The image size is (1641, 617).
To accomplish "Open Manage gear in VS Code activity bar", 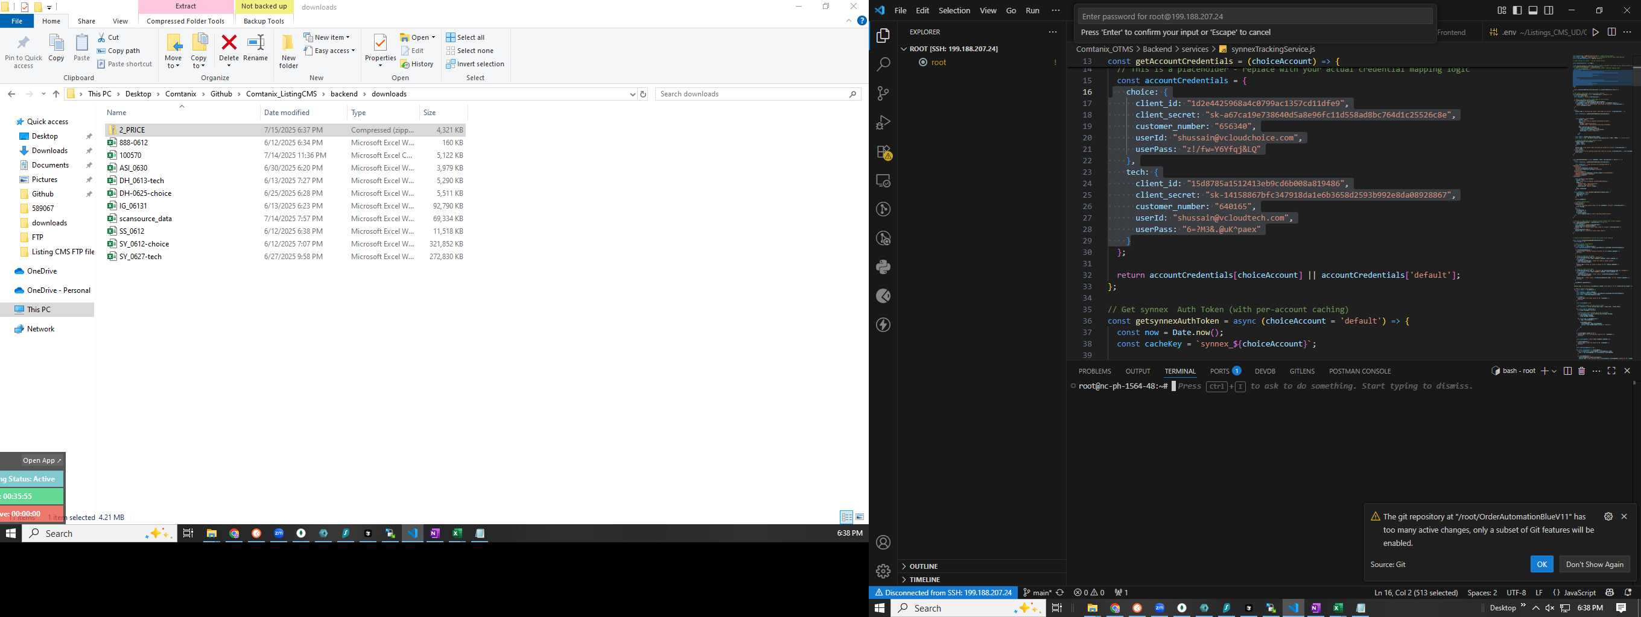I will point(884,571).
